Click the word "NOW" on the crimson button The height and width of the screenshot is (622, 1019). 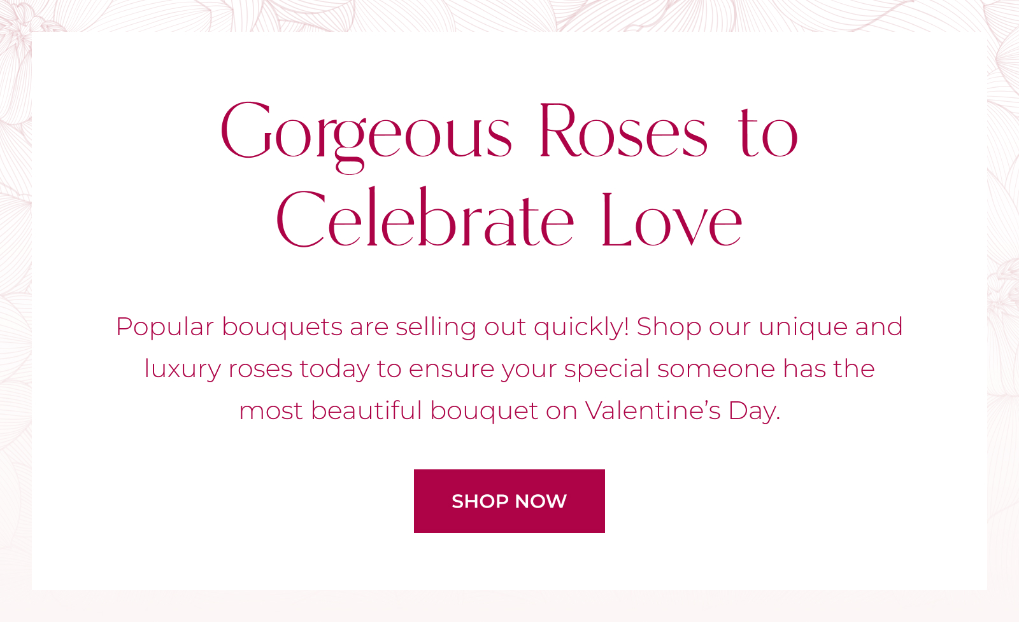[x=541, y=501]
